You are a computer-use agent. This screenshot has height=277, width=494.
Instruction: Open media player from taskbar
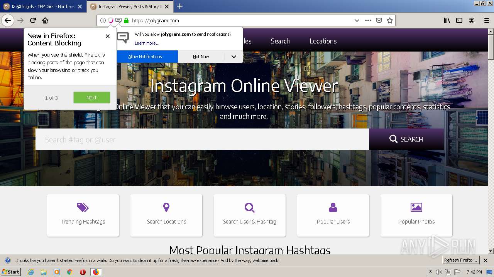click(57, 272)
